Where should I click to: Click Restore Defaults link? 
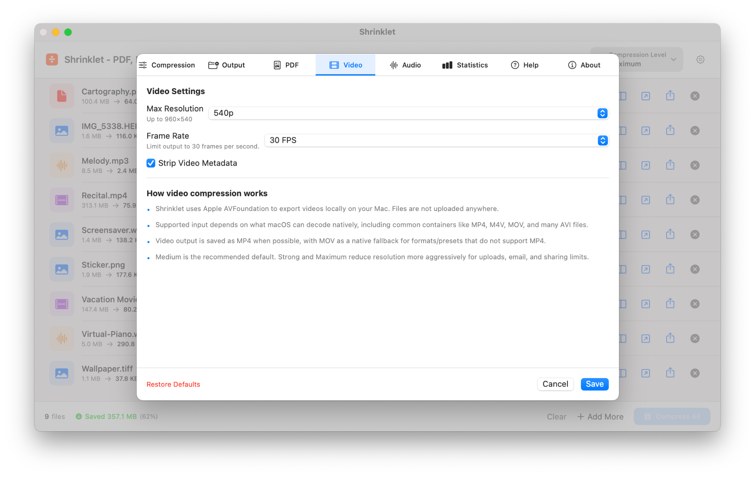pos(173,384)
